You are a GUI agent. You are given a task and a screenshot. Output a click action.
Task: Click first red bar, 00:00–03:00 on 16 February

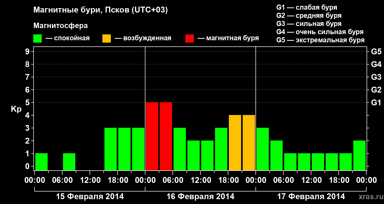click(x=152, y=136)
